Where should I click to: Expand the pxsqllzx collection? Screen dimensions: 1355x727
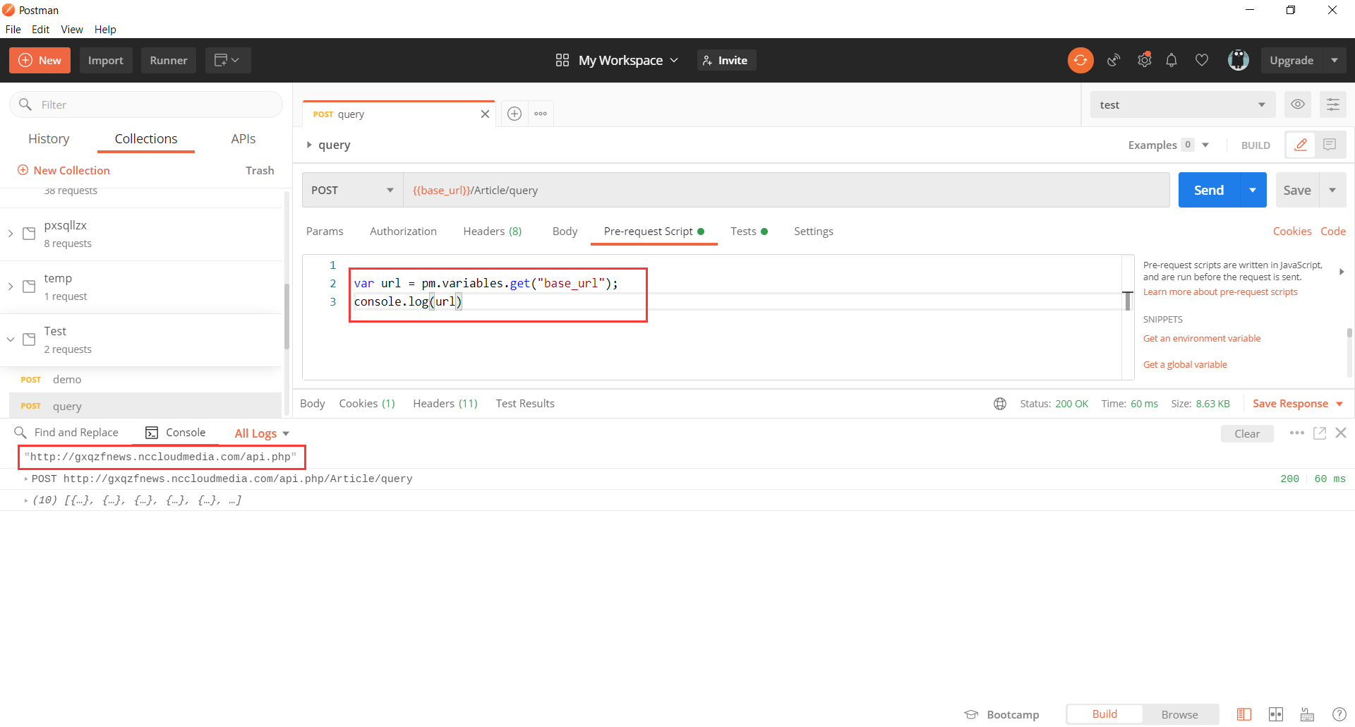11,234
